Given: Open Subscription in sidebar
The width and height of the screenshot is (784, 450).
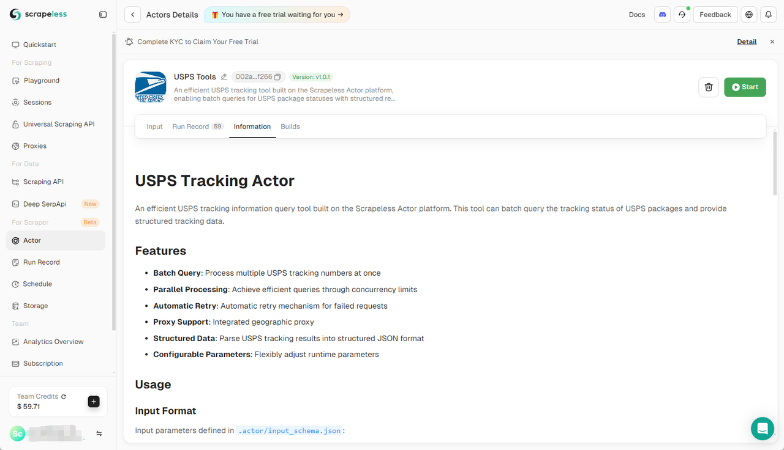Looking at the screenshot, I should (x=56, y=363).
